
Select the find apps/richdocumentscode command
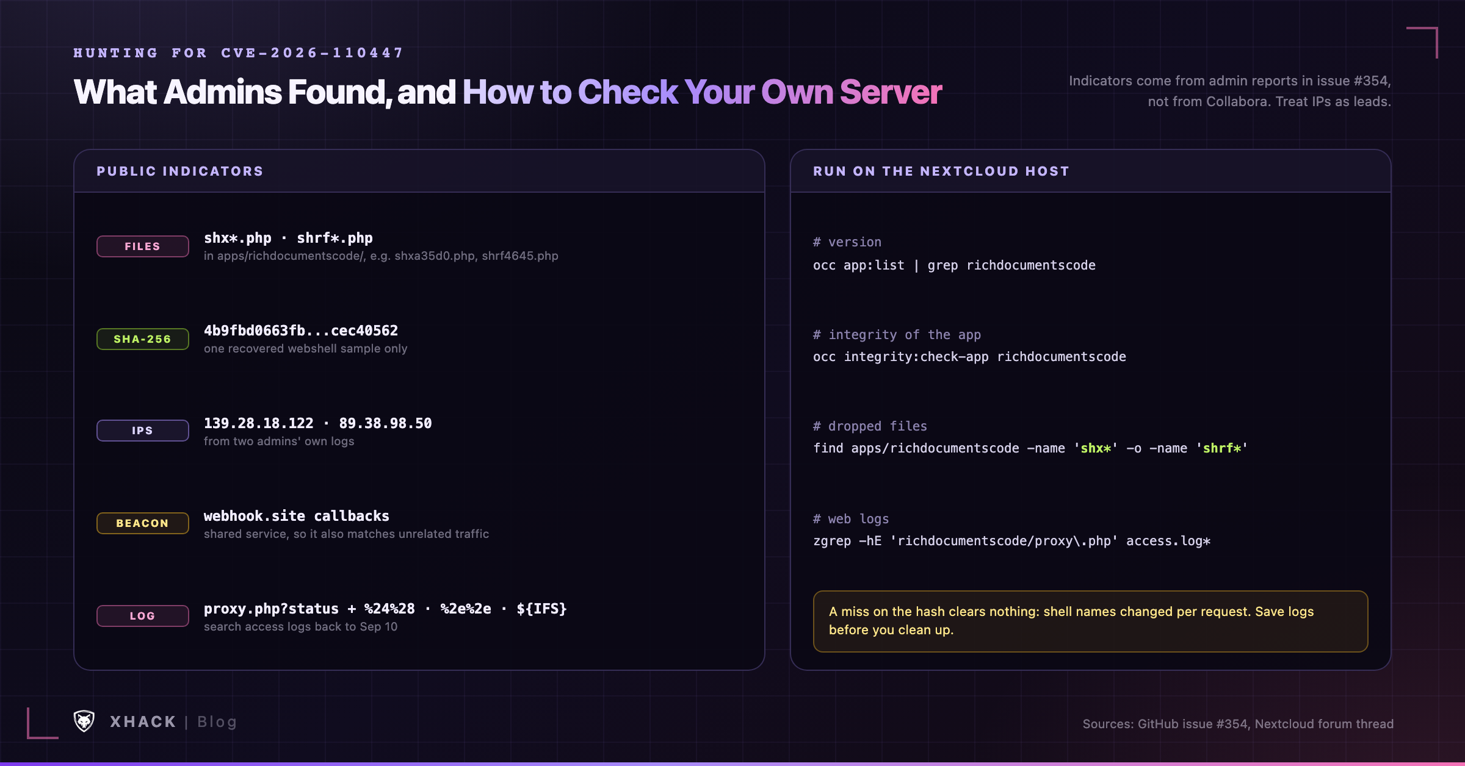click(1031, 448)
